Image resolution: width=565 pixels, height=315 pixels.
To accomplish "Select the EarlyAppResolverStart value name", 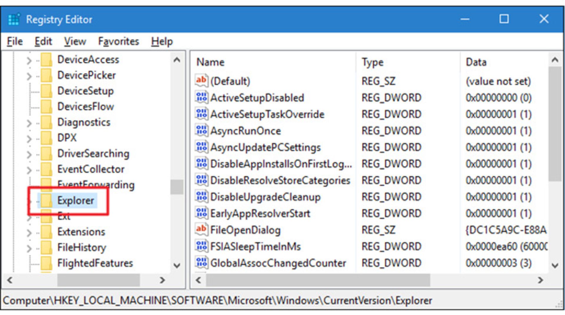I will pyautogui.click(x=260, y=213).
